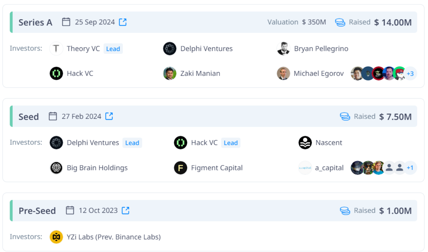
Task: Click the Nascent logo icon
Action: click(305, 143)
